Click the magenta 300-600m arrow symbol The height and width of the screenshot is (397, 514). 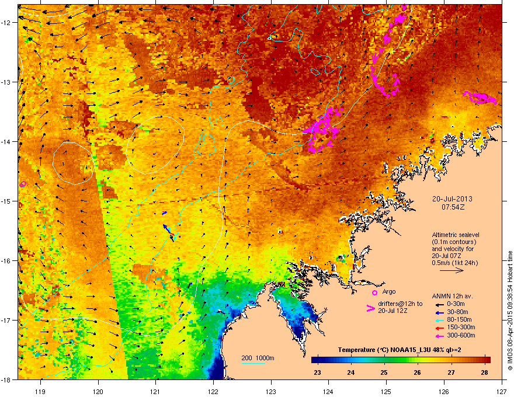click(439, 336)
